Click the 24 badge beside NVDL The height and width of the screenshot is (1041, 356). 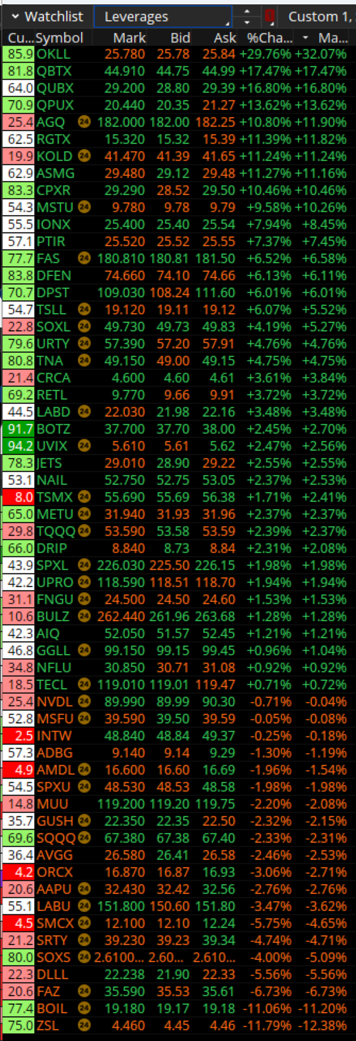click(84, 701)
